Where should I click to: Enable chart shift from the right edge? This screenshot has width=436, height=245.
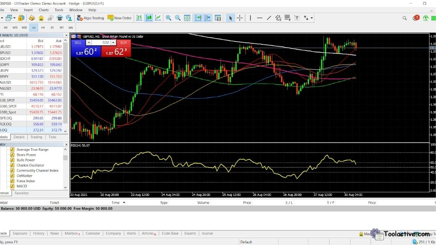pyautogui.click(x=207, y=18)
